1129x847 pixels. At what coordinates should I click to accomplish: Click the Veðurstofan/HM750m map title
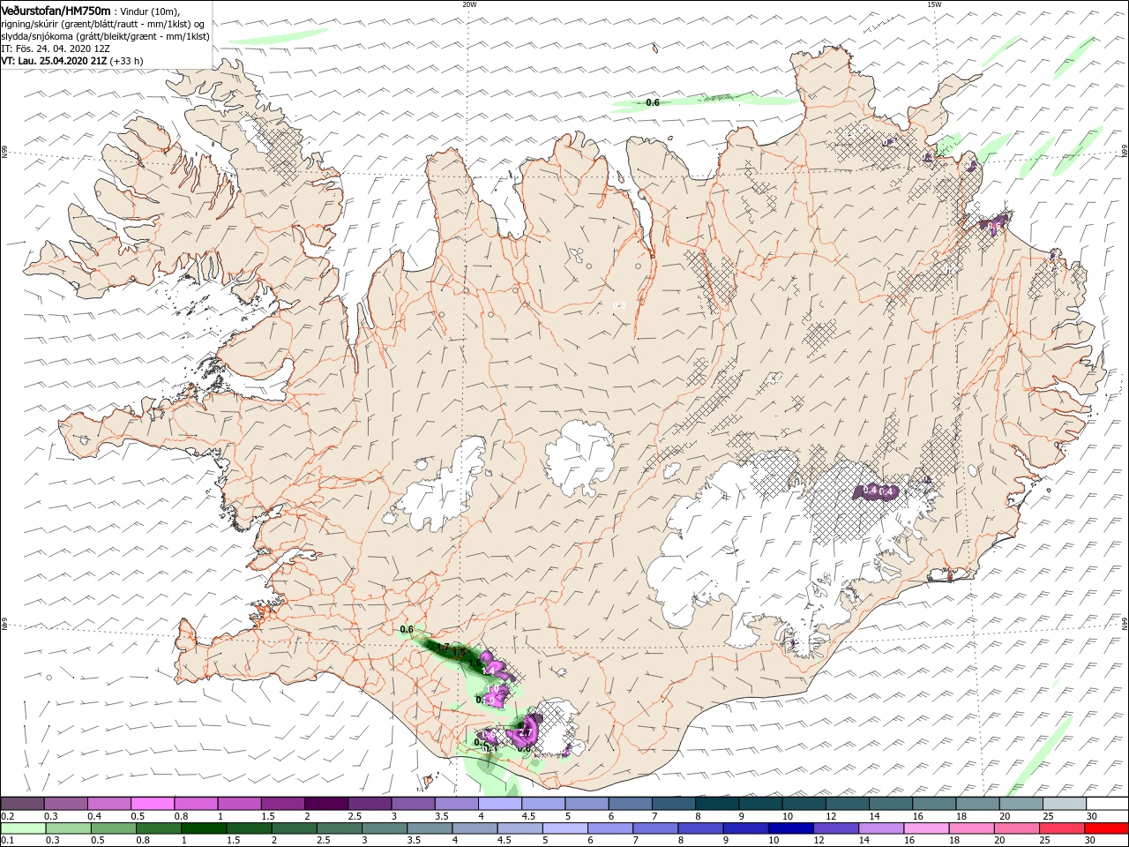coord(56,10)
